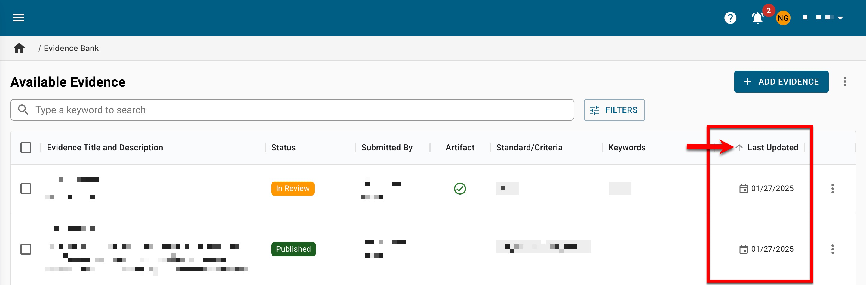Toggle the select-all header checkbox
866x285 pixels.
(26, 148)
